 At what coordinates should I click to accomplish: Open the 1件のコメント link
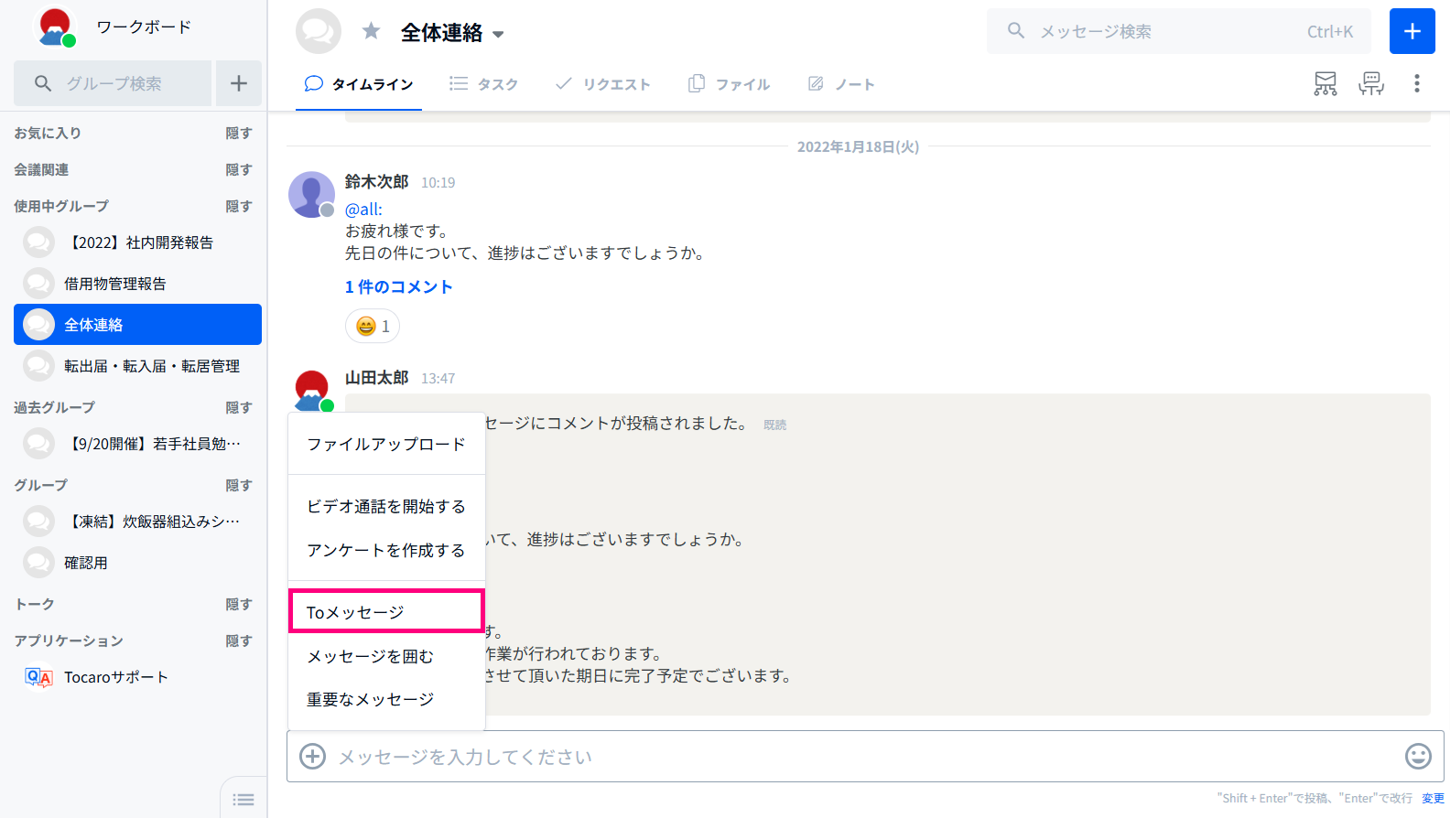(398, 286)
